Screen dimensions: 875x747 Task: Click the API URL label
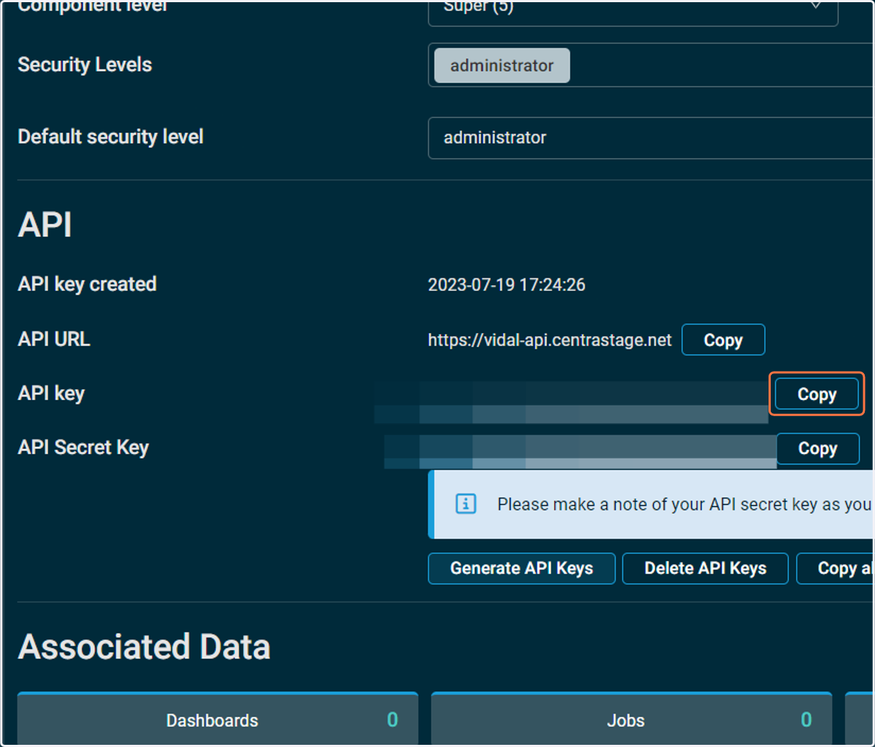[54, 339]
